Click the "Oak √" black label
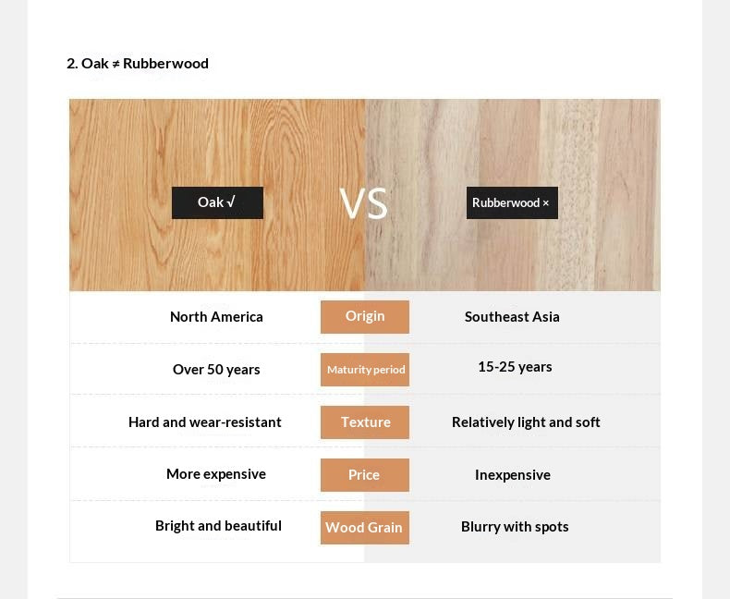This screenshot has width=730, height=599. tap(217, 202)
